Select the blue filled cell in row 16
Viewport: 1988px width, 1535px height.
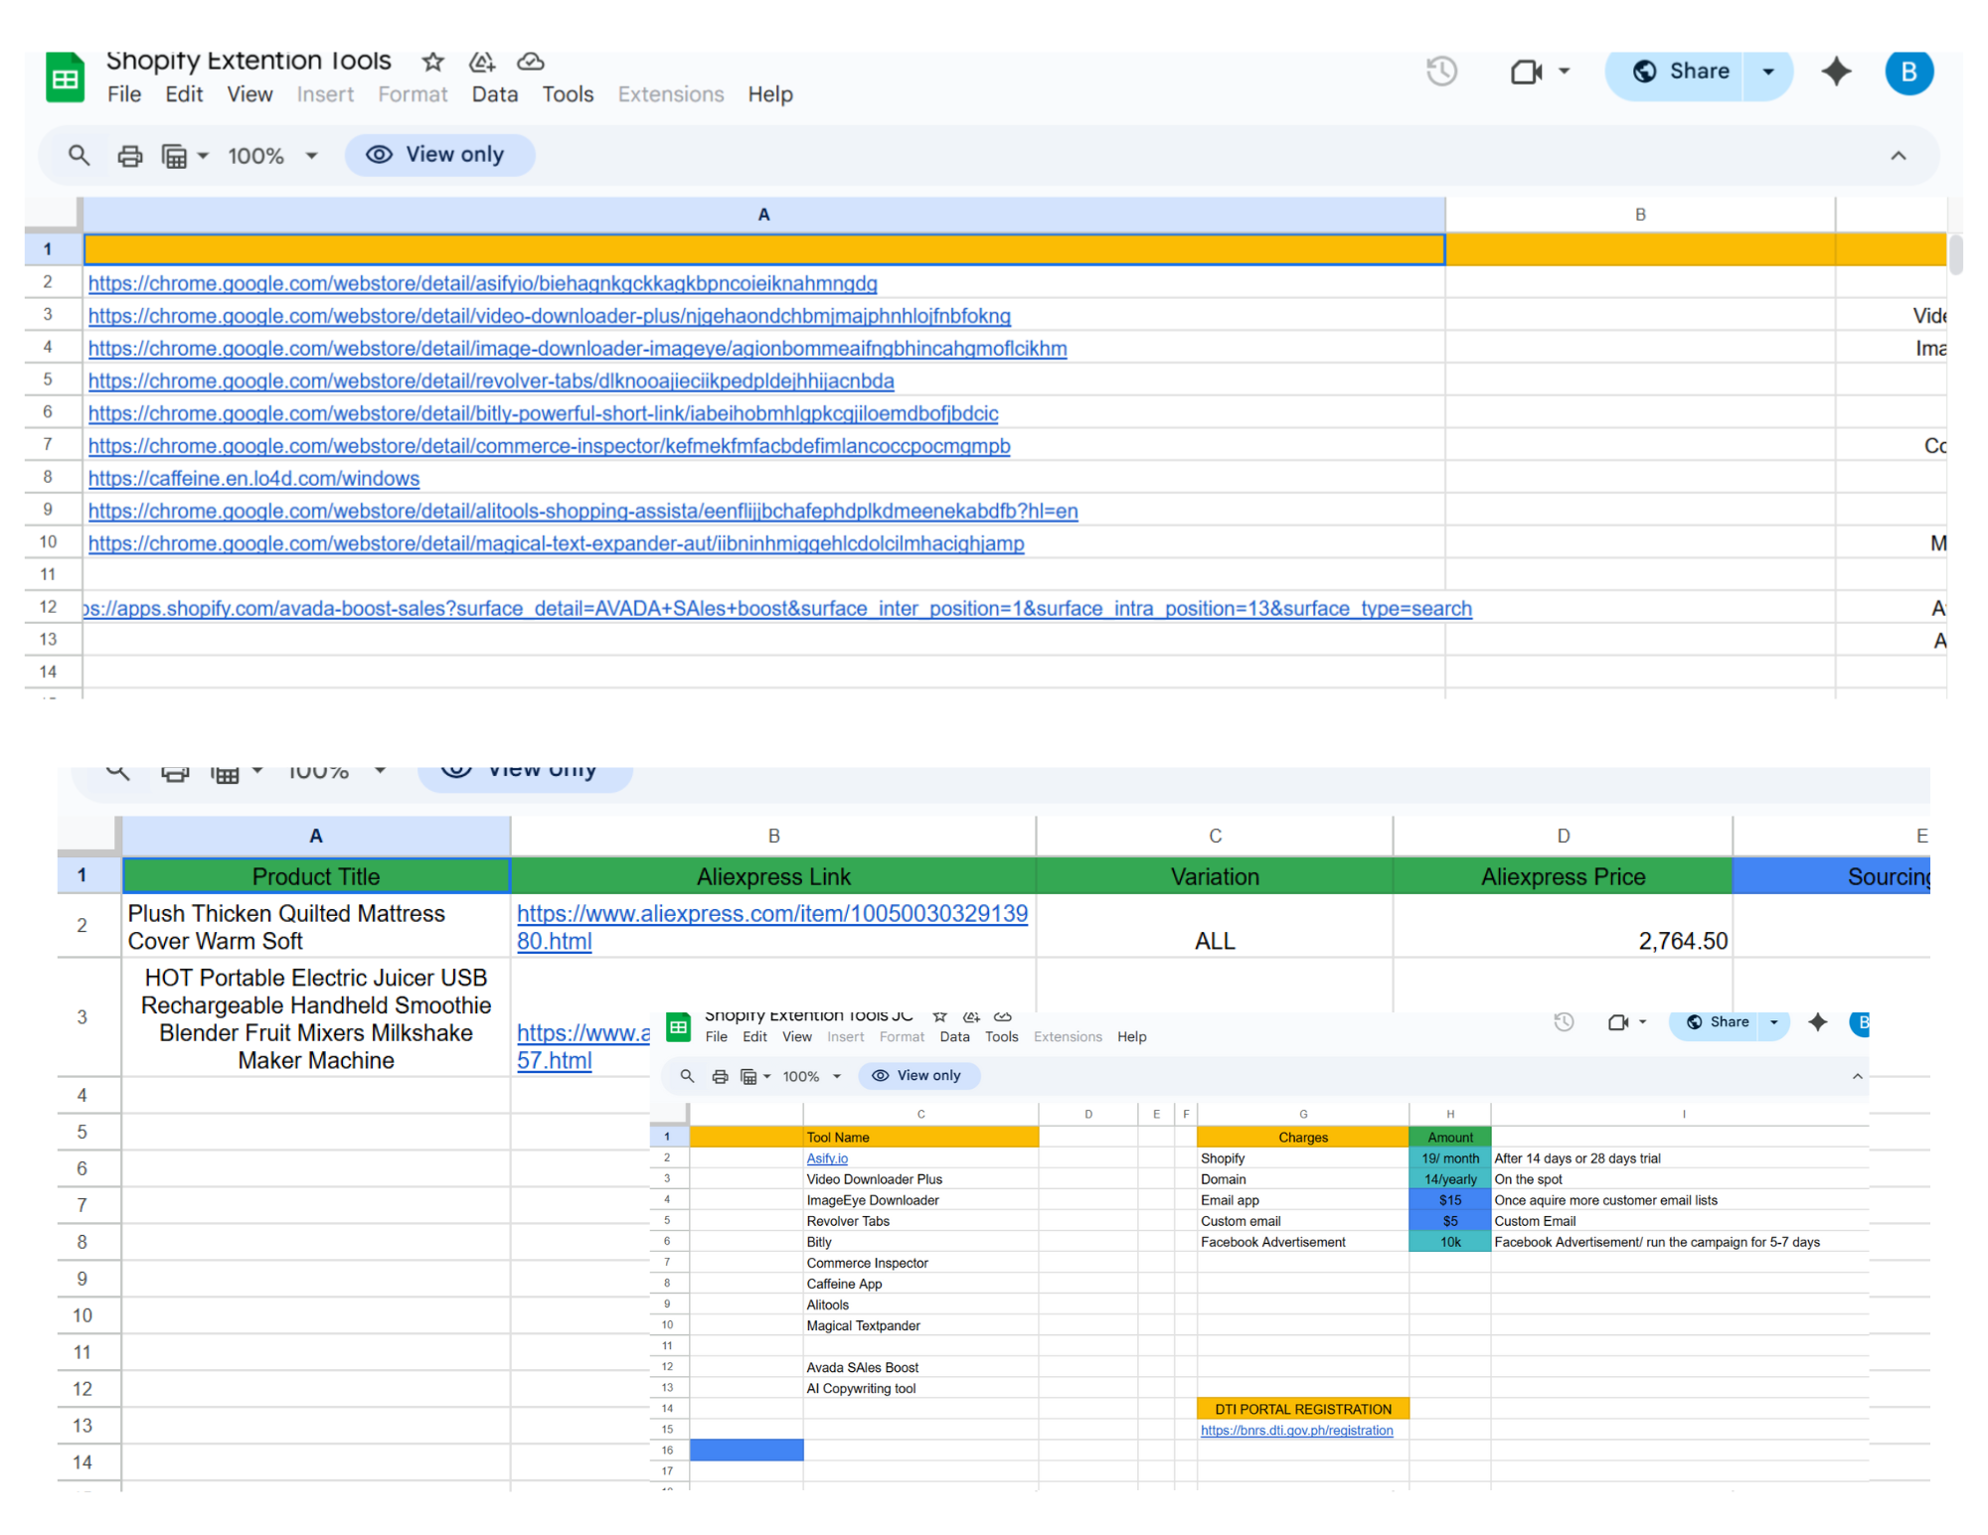coord(746,1450)
